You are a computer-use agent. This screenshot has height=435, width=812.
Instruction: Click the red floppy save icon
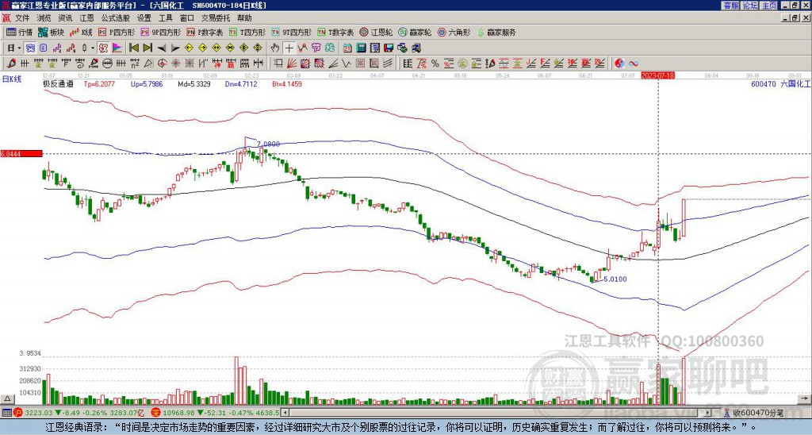point(389,48)
